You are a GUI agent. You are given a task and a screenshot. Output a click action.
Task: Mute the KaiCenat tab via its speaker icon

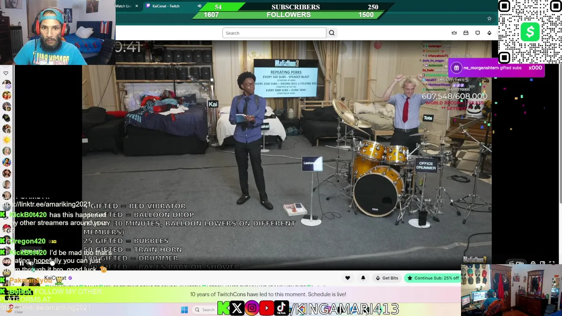199,6
